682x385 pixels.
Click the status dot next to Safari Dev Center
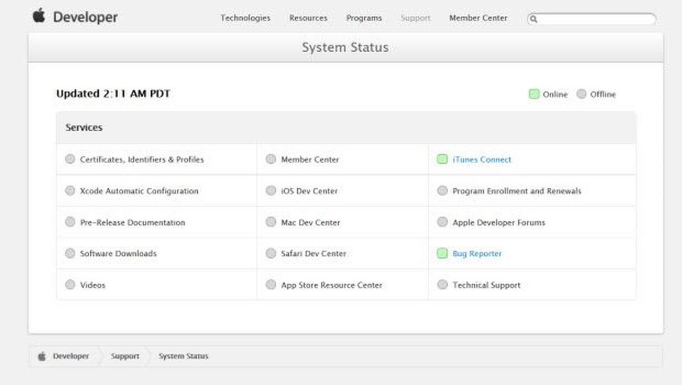point(271,254)
